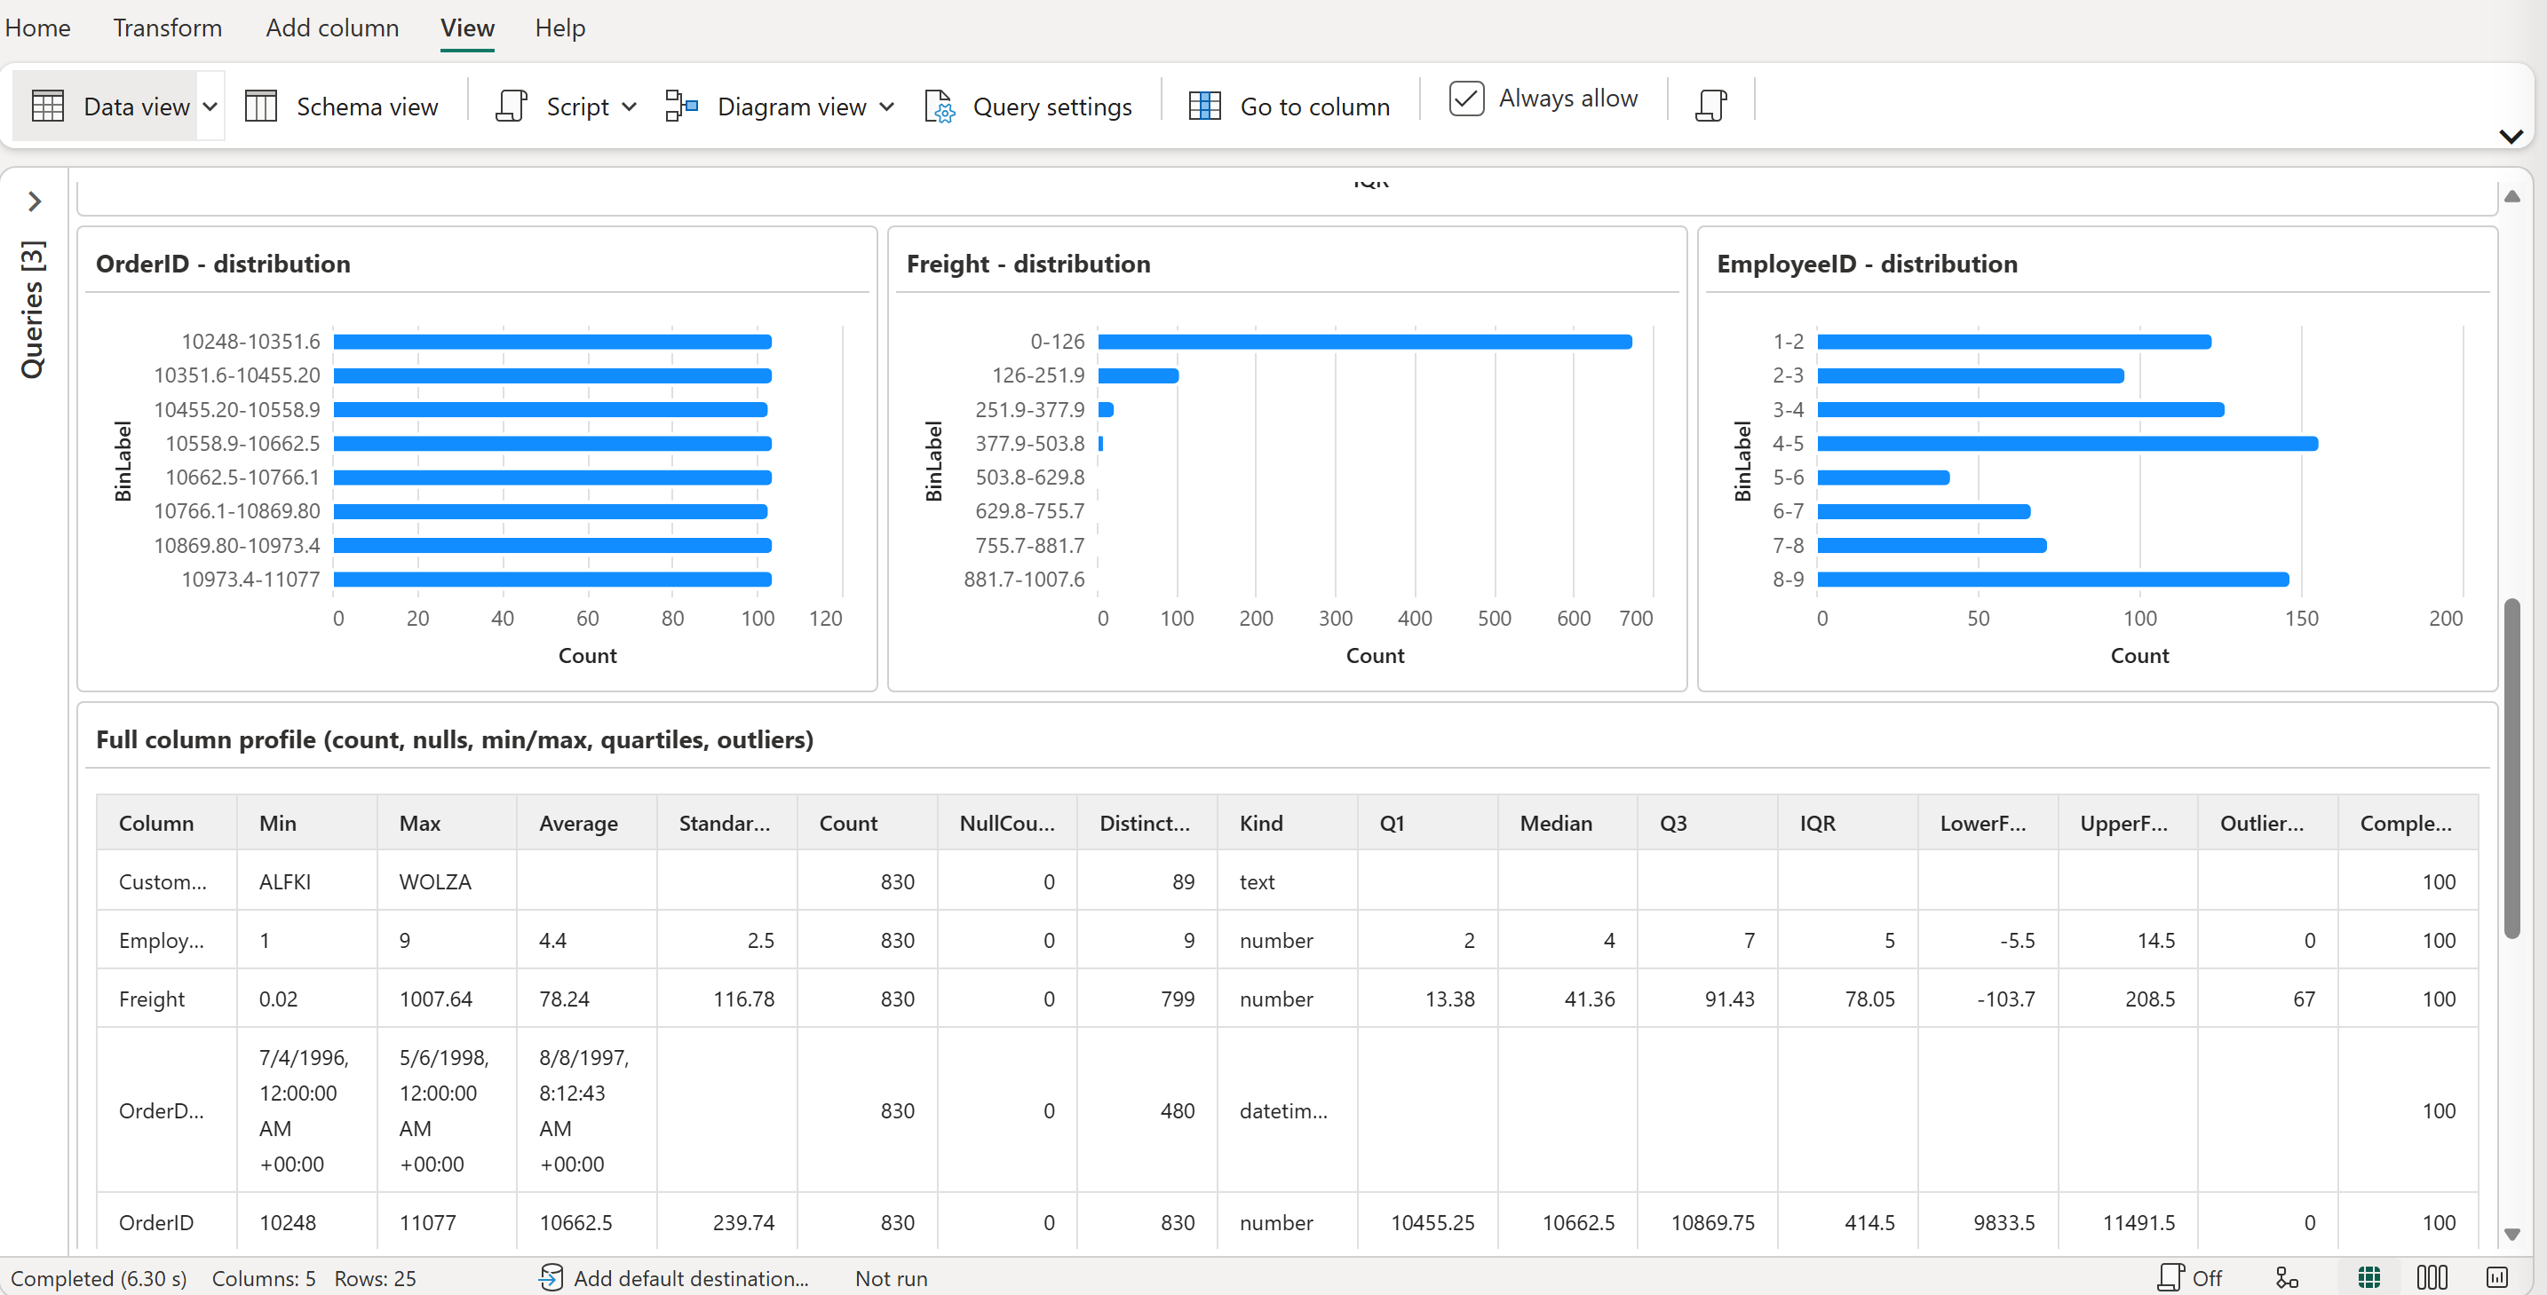
Task: Switch to data grid view in status bar
Action: [2369, 1278]
